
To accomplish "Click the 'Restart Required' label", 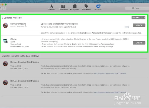I will tap(17, 26).
